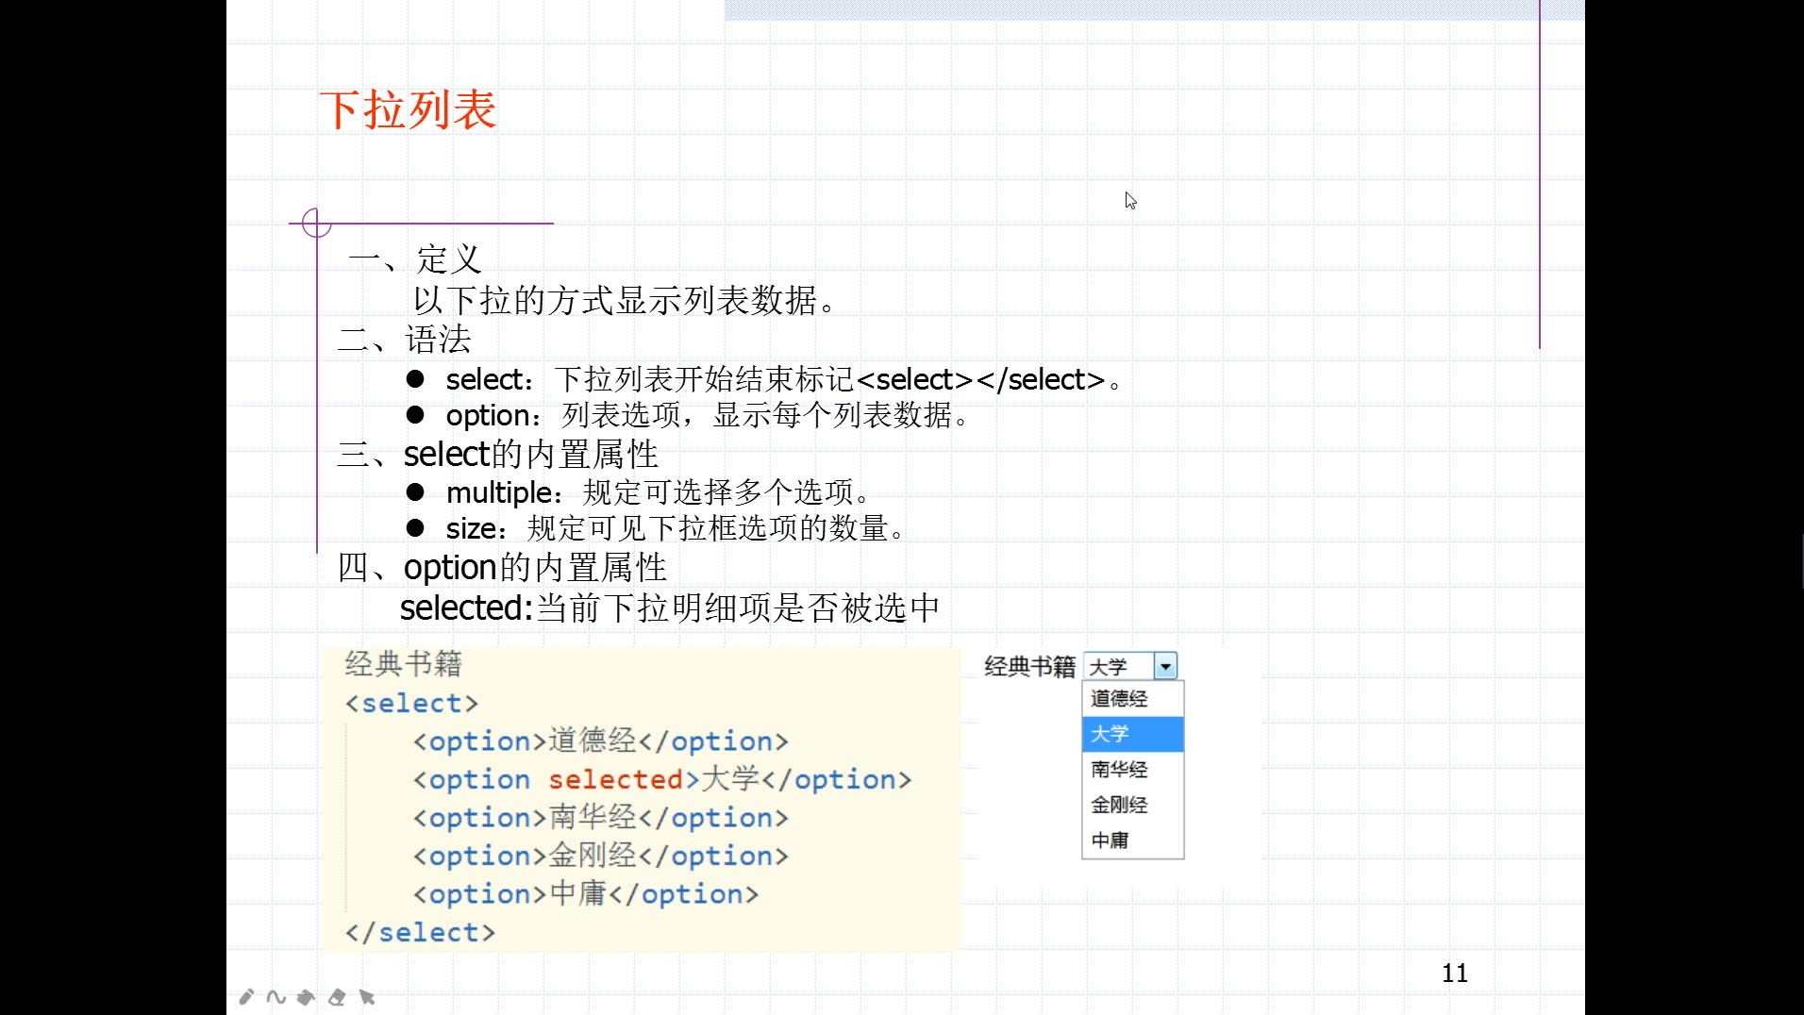Image resolution: width=1804 pixels, height=1015 pixels.
Task: Choose 南华经 in the dropdown list
Action: pos(1132,770)
